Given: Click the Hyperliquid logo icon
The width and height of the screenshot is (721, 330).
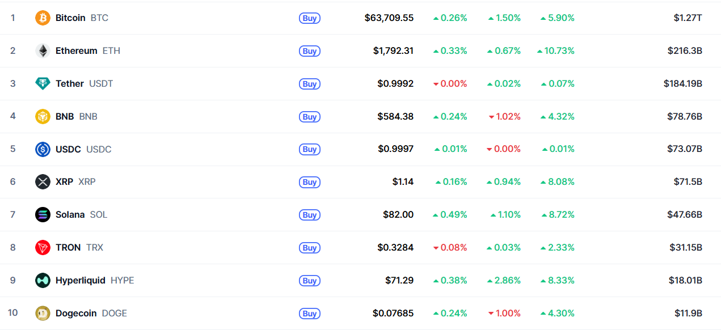Looking at the screenshot, I should (x=43, y=281).
